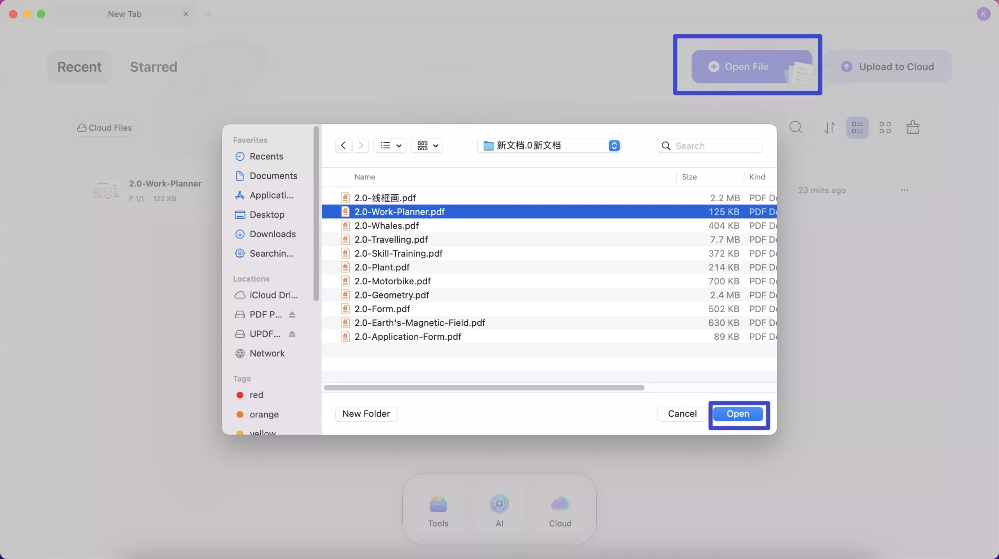Expand the list view options dropdown

pos(390,146)
